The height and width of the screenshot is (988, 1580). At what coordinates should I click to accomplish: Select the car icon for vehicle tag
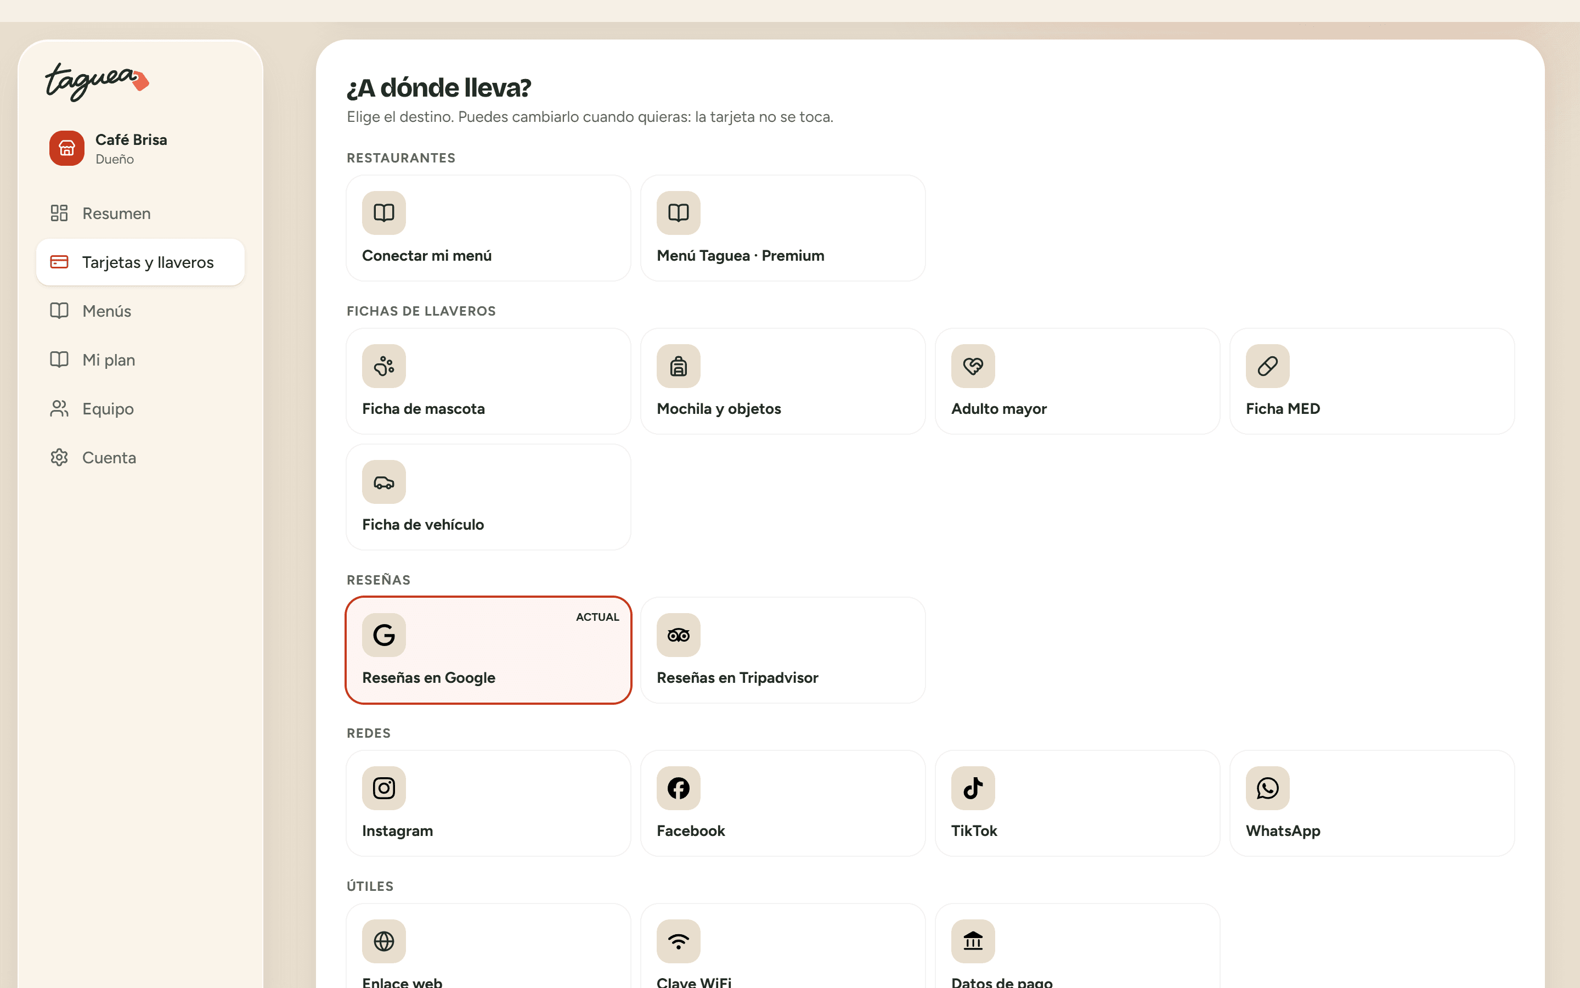point(384,482)
